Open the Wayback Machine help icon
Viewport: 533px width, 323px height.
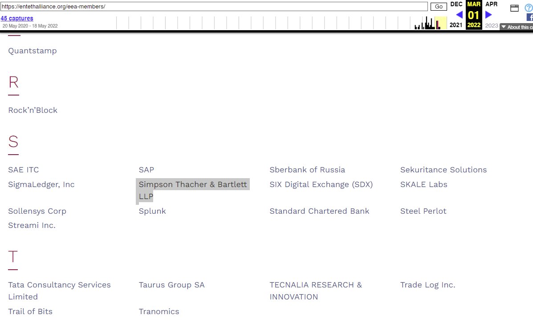tap(529, 8)
